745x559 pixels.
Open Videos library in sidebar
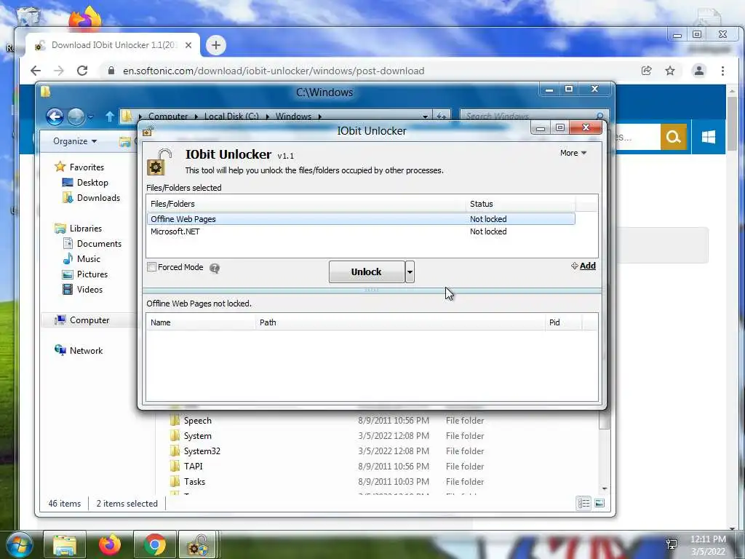(83, 290)
